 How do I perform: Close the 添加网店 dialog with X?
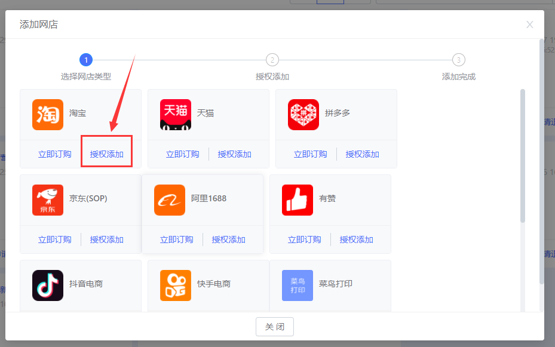coord(529,24)
